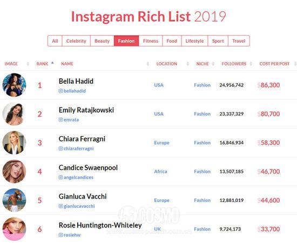Open the emrata Instagram handle link
The width and height of the screenshot is (297, 243).
coord(71,120)
